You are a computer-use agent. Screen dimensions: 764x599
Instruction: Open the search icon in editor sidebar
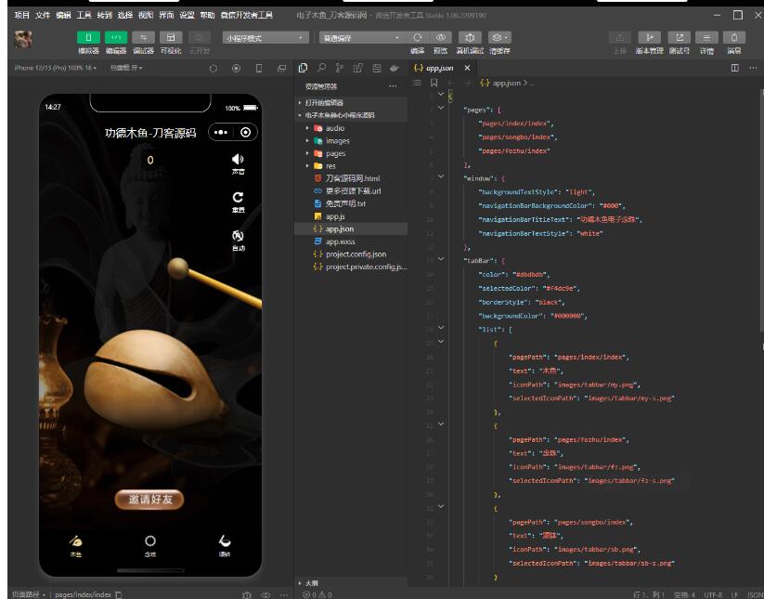[x=321, y=68]
